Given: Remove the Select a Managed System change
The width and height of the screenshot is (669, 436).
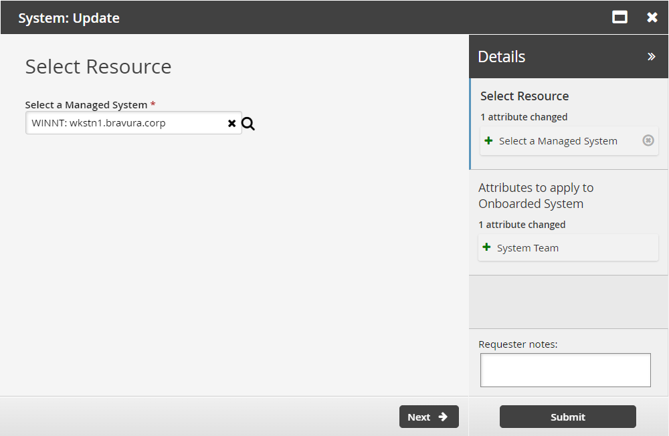Looking at the screenshot, I should (648, 140).
